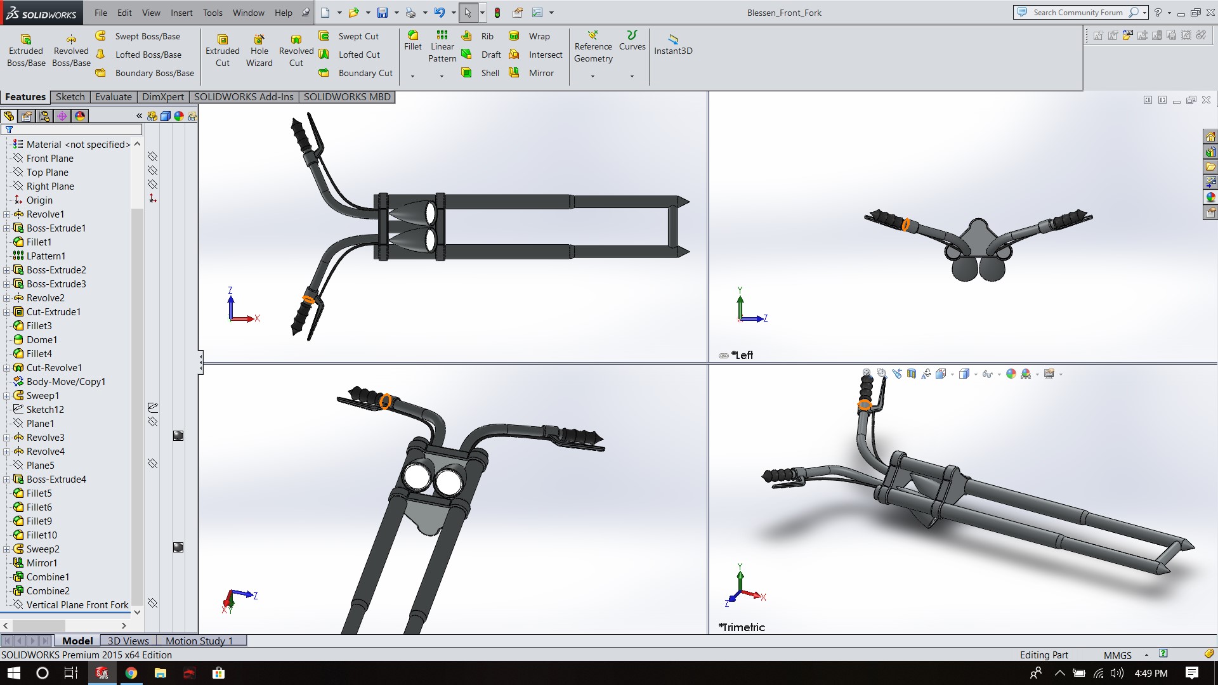This screenshot has height=685, width=1218.
Task: Open the Section View tool in viewport toolbar
Action: coord(912,374)
